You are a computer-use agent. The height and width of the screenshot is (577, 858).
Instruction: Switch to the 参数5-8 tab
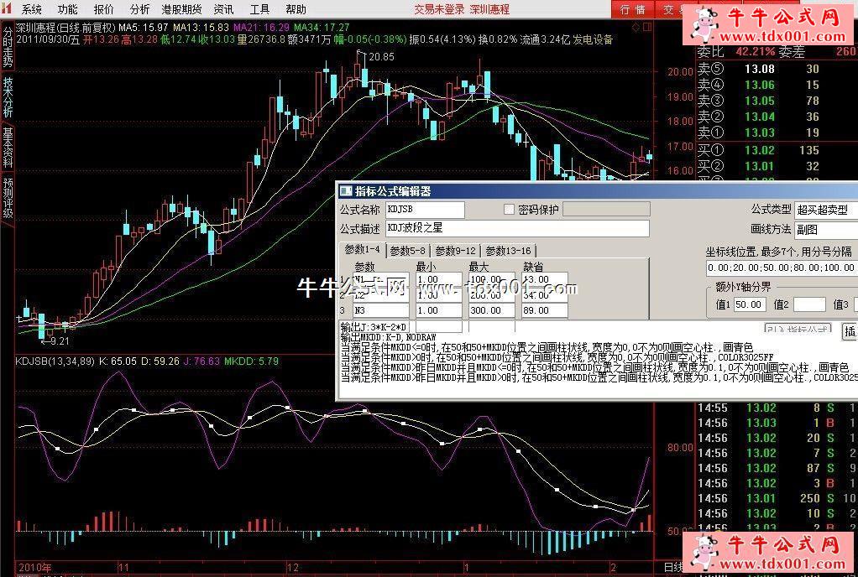pos(408,251)
